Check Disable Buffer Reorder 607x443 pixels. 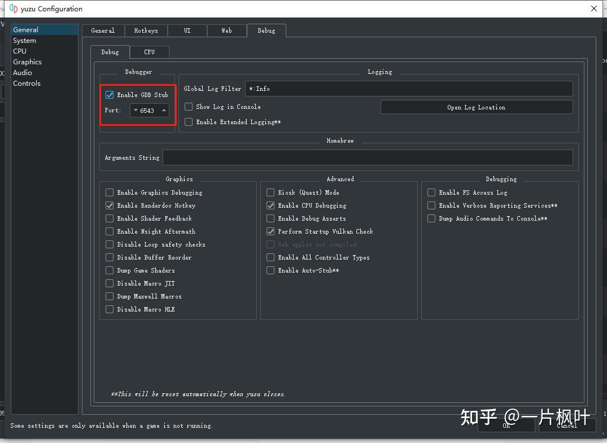pos(110,257)
